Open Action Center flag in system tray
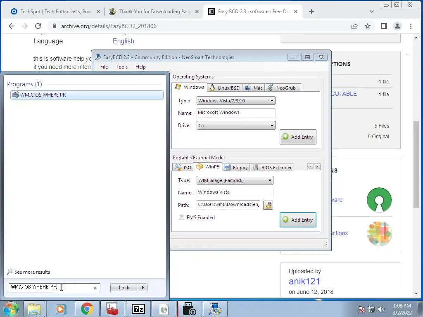 pos(361,309)
